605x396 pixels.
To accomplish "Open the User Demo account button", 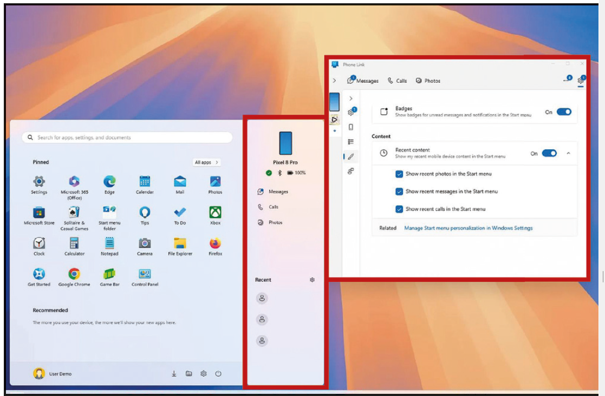I will click(x=53, y=373).
